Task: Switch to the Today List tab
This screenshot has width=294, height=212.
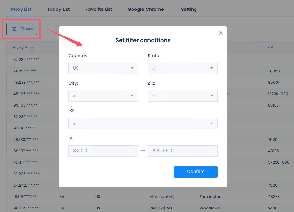Action: click(x=58, y=9)
